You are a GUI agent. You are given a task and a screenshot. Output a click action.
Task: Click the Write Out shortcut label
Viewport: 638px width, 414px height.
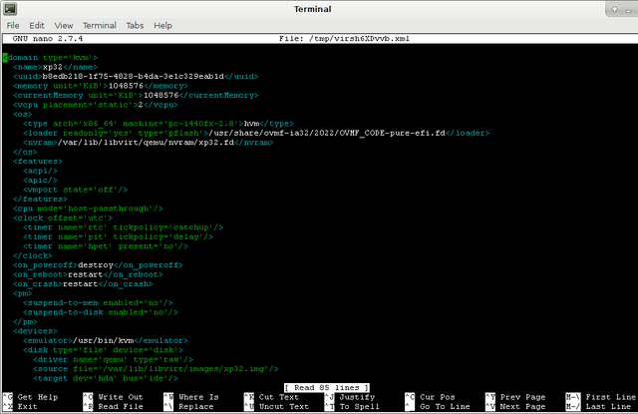pos(121,397)
